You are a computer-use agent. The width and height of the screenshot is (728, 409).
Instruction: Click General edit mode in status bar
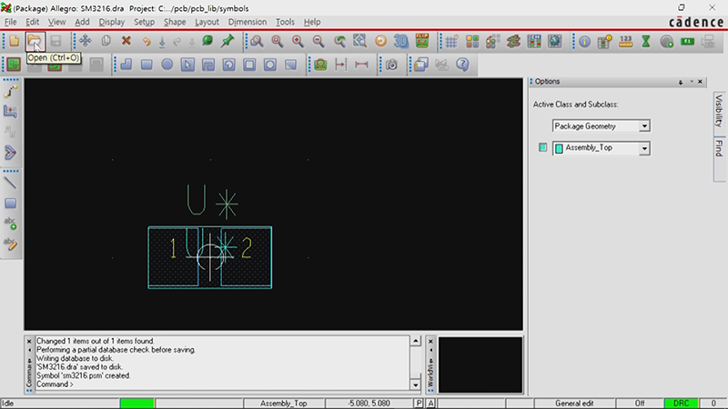pyautogui.click(x=574, y=404)
